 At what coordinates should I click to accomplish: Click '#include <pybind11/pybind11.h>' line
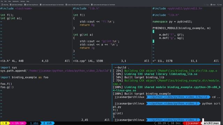click(177, 8)
